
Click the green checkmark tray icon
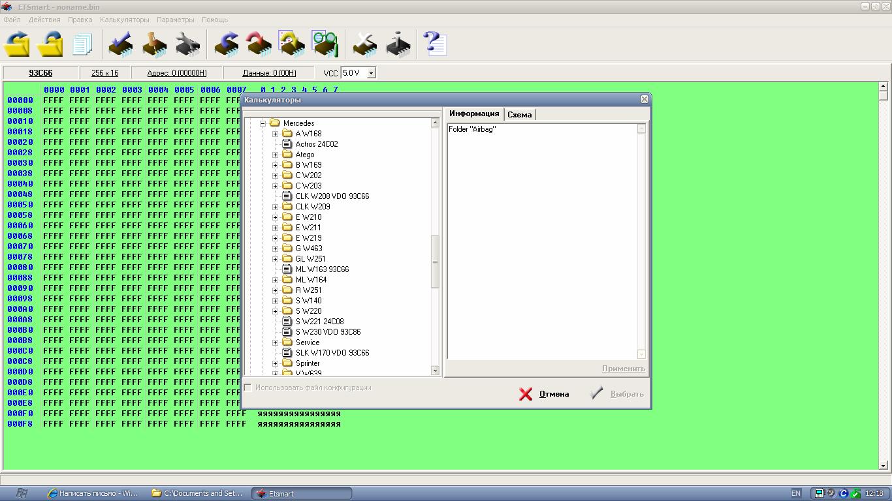[x=855, y=493]
